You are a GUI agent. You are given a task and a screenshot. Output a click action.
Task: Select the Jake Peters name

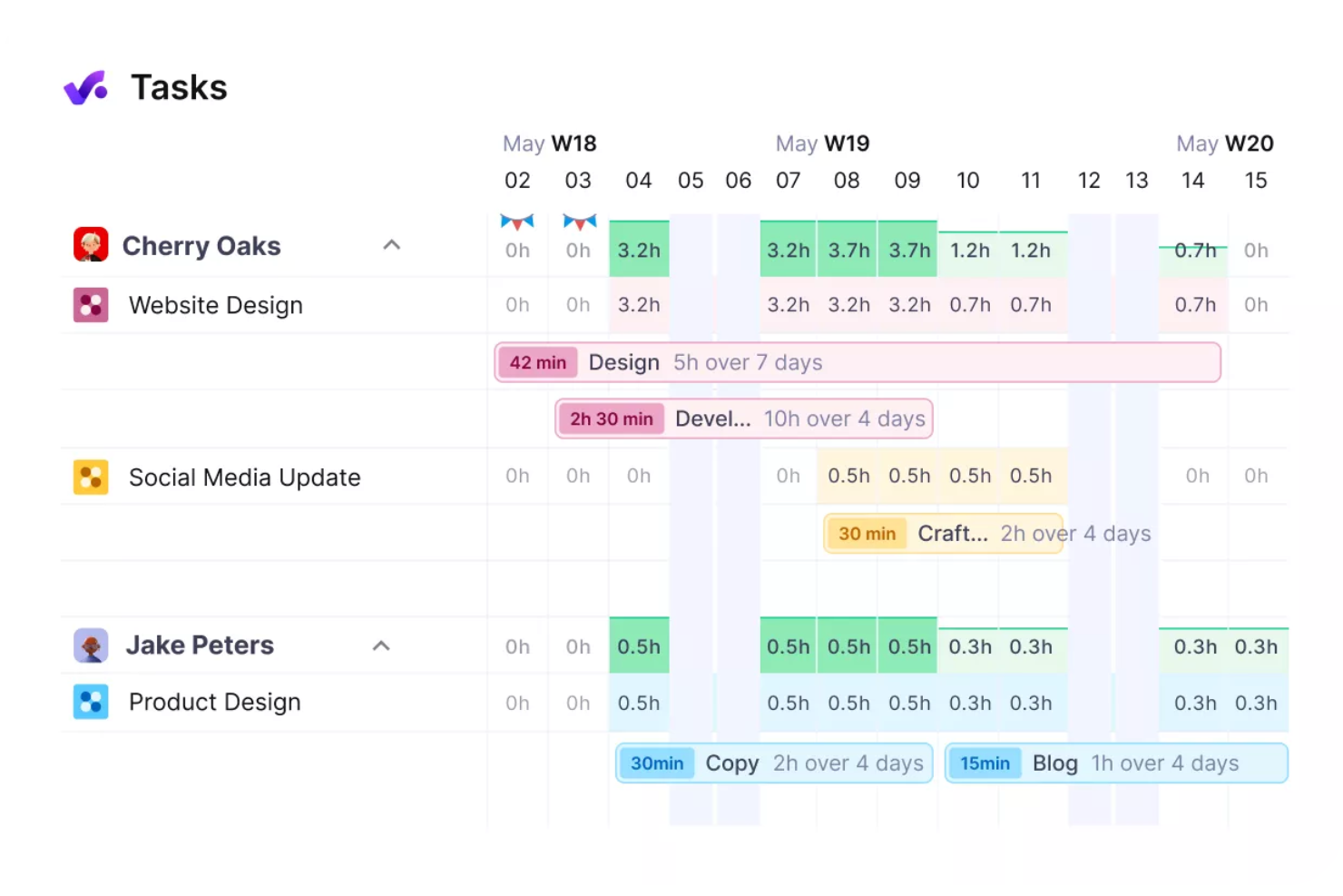click(x=200, y=645)
